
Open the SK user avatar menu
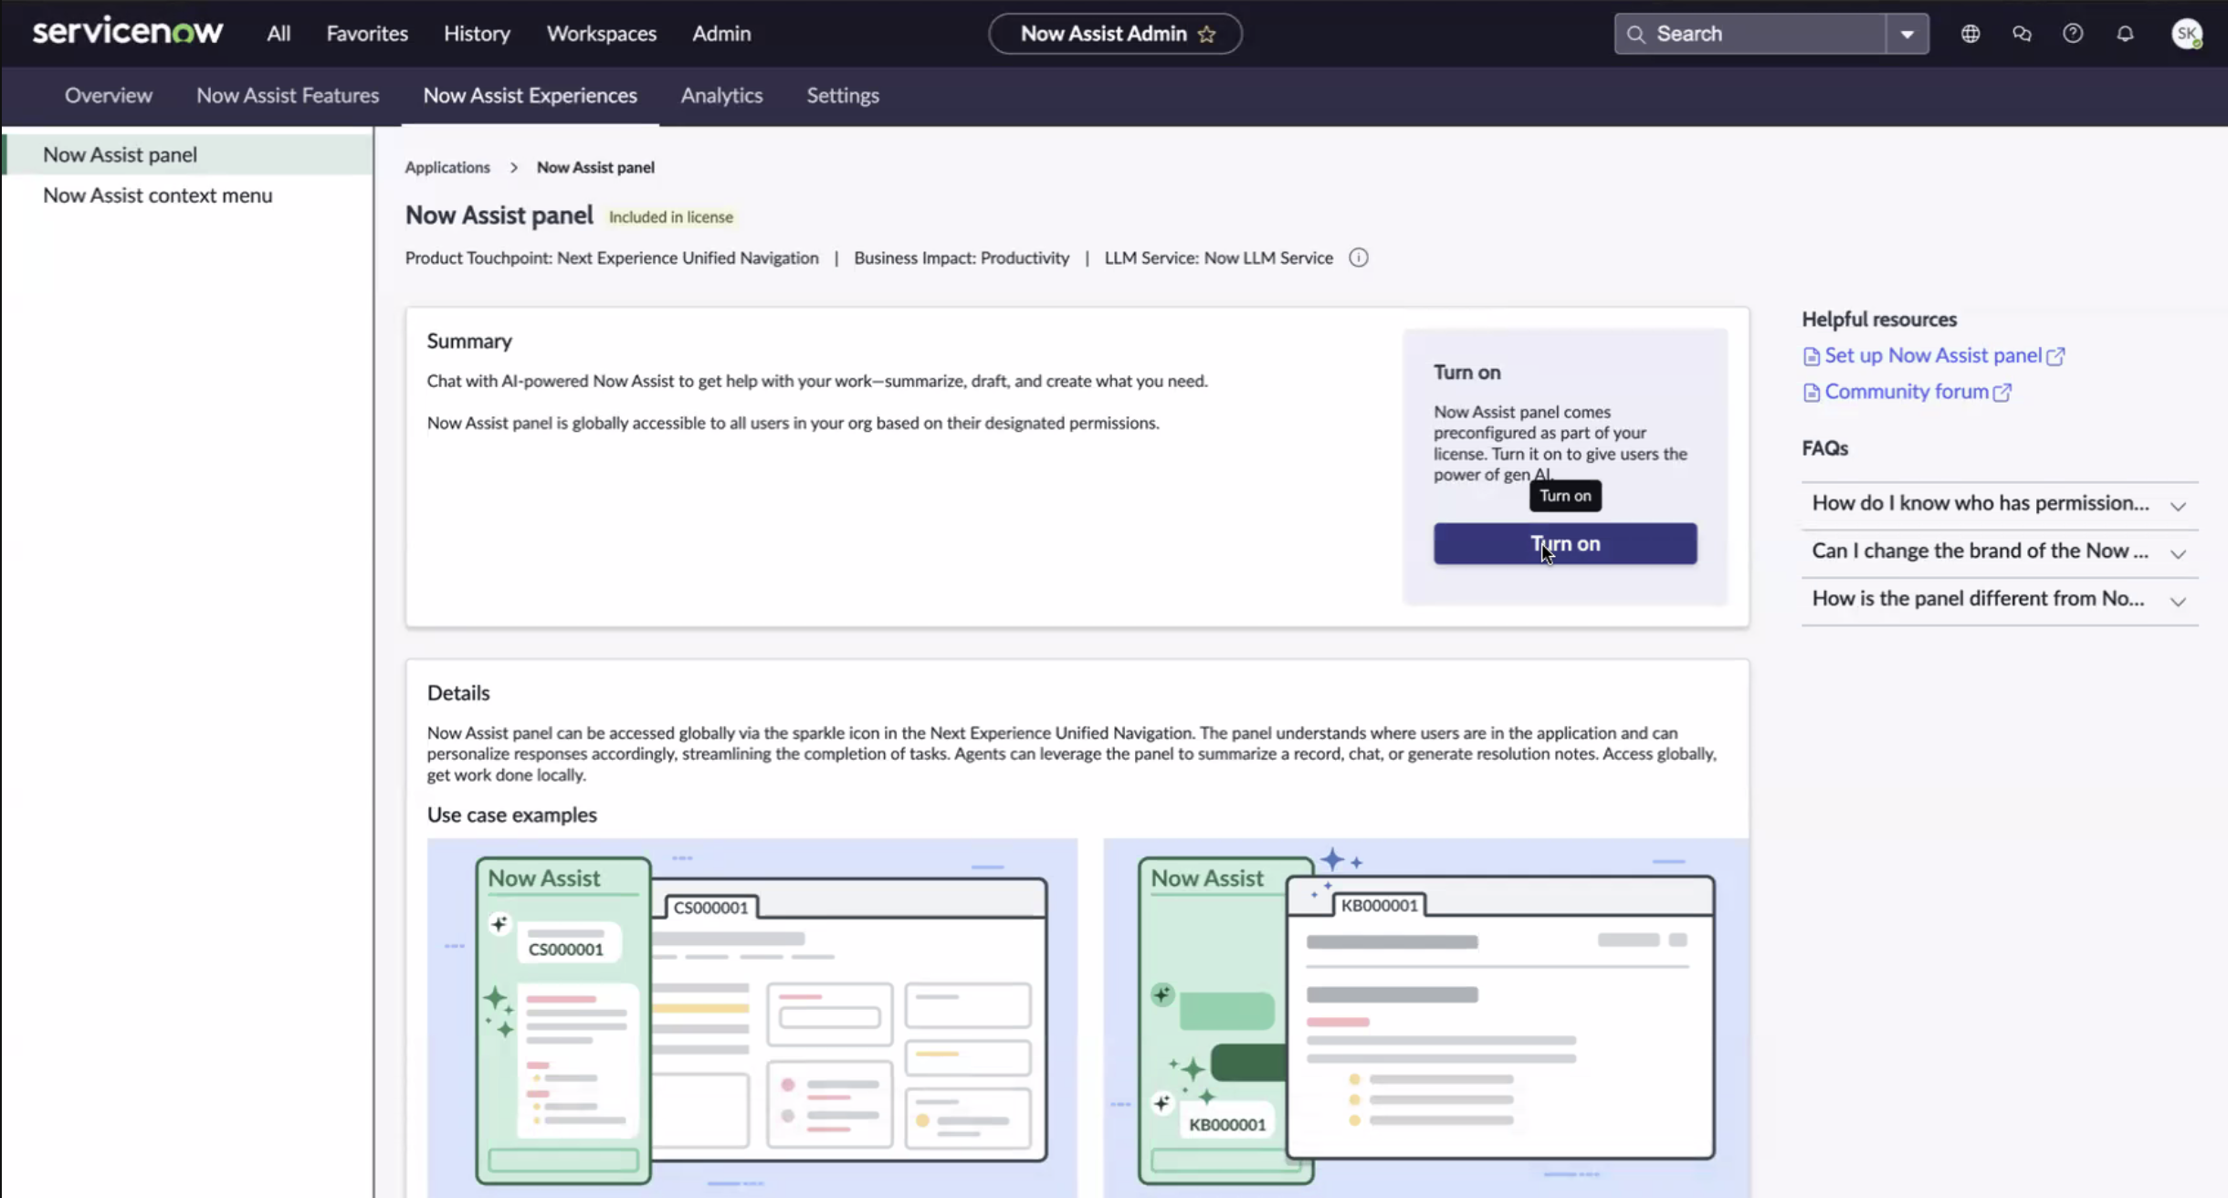click(x=2186, y=34)
